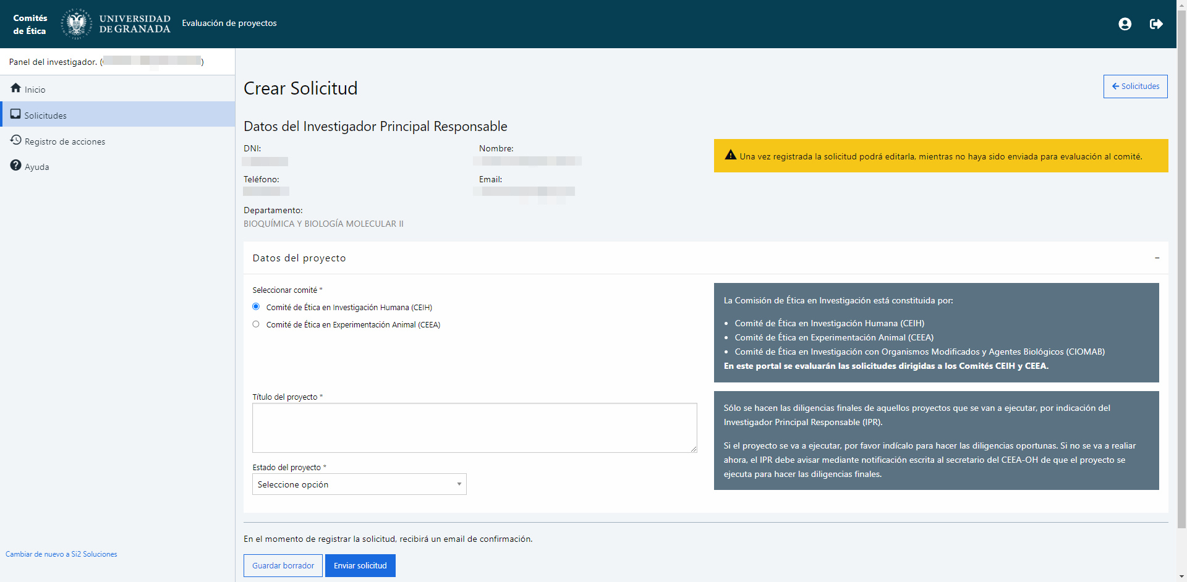Click the Solicitudes back button

point(1135,86)
